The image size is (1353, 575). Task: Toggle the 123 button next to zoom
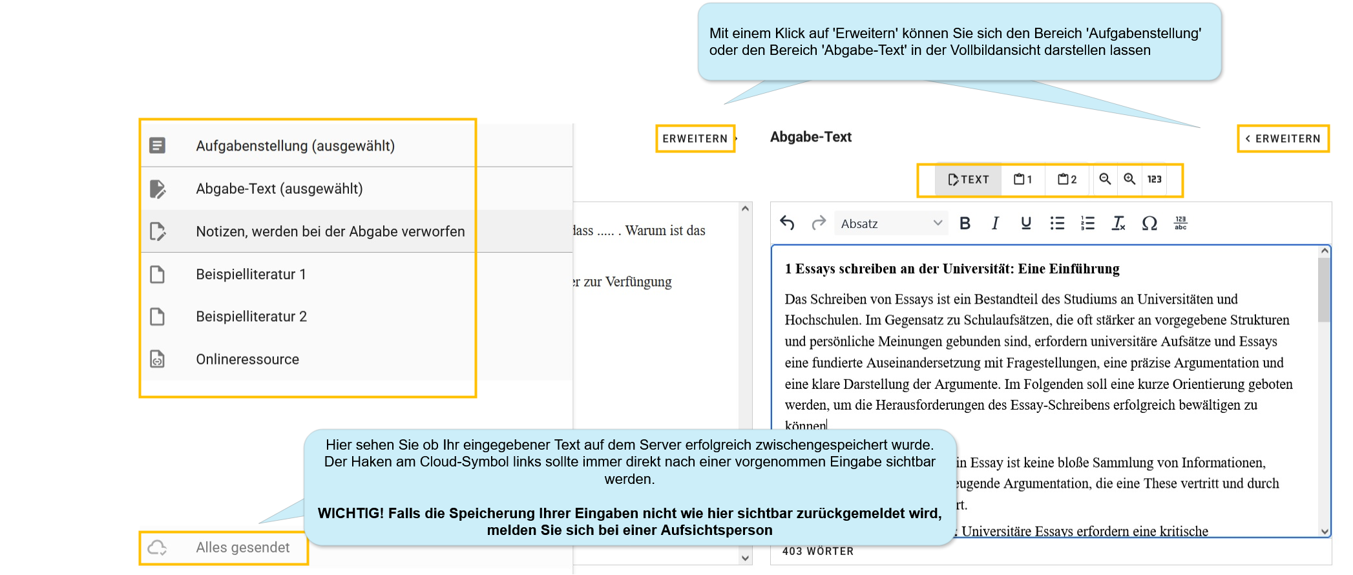(x=1155, y=179)
